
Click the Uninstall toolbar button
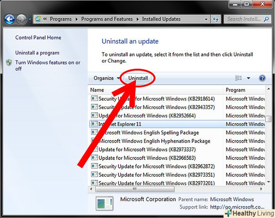(x=138, y=78)
